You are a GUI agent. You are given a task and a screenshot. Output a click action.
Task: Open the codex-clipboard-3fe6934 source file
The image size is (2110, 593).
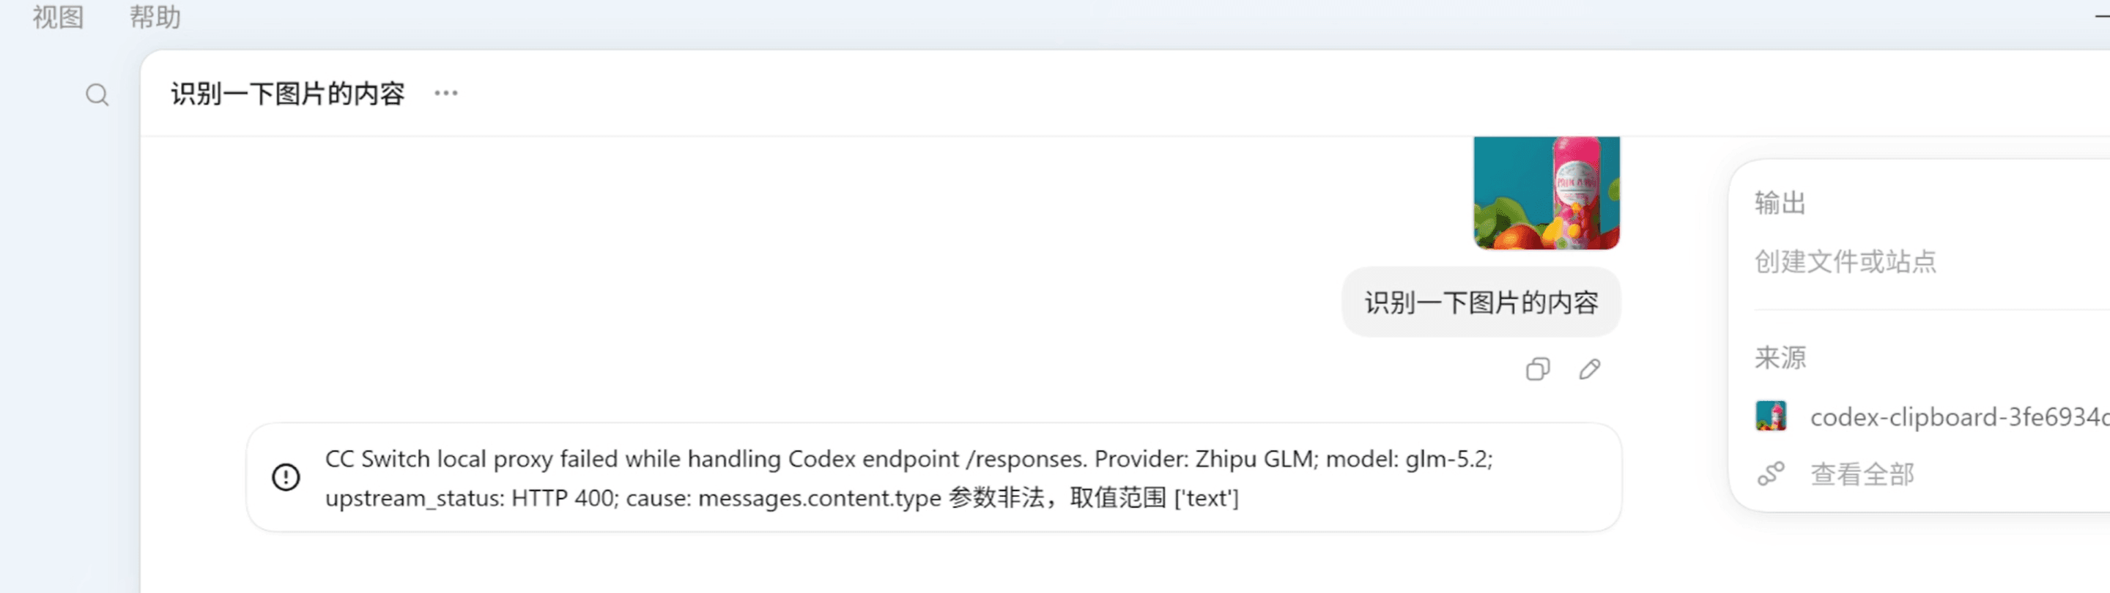pyautogui.click(x=1959, y=417)
